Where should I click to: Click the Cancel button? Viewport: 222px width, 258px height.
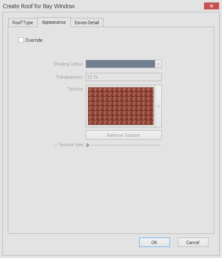pos(193,242)
